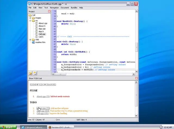
Task: Switch to Cell.cpp editor taskbar button
Action: [x=34, y=127]
